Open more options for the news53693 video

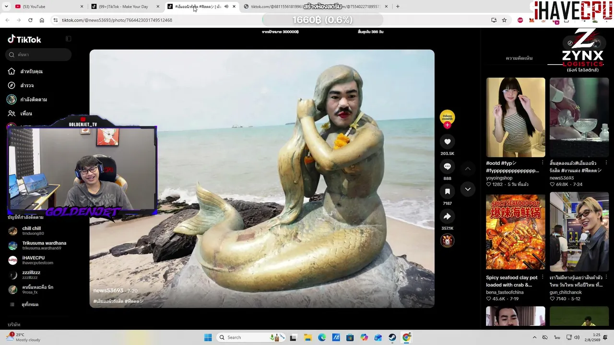(x=606, y=163)
